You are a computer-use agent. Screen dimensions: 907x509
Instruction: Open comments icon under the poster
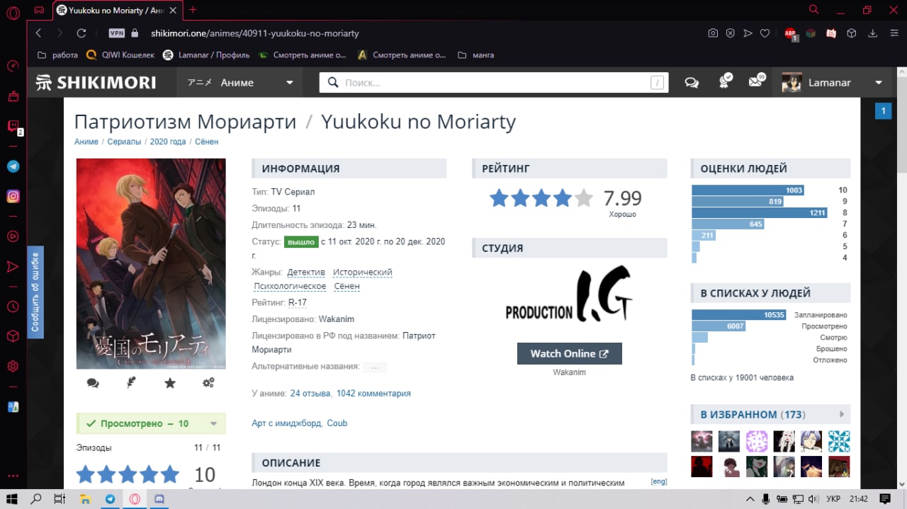coord(93,383)
